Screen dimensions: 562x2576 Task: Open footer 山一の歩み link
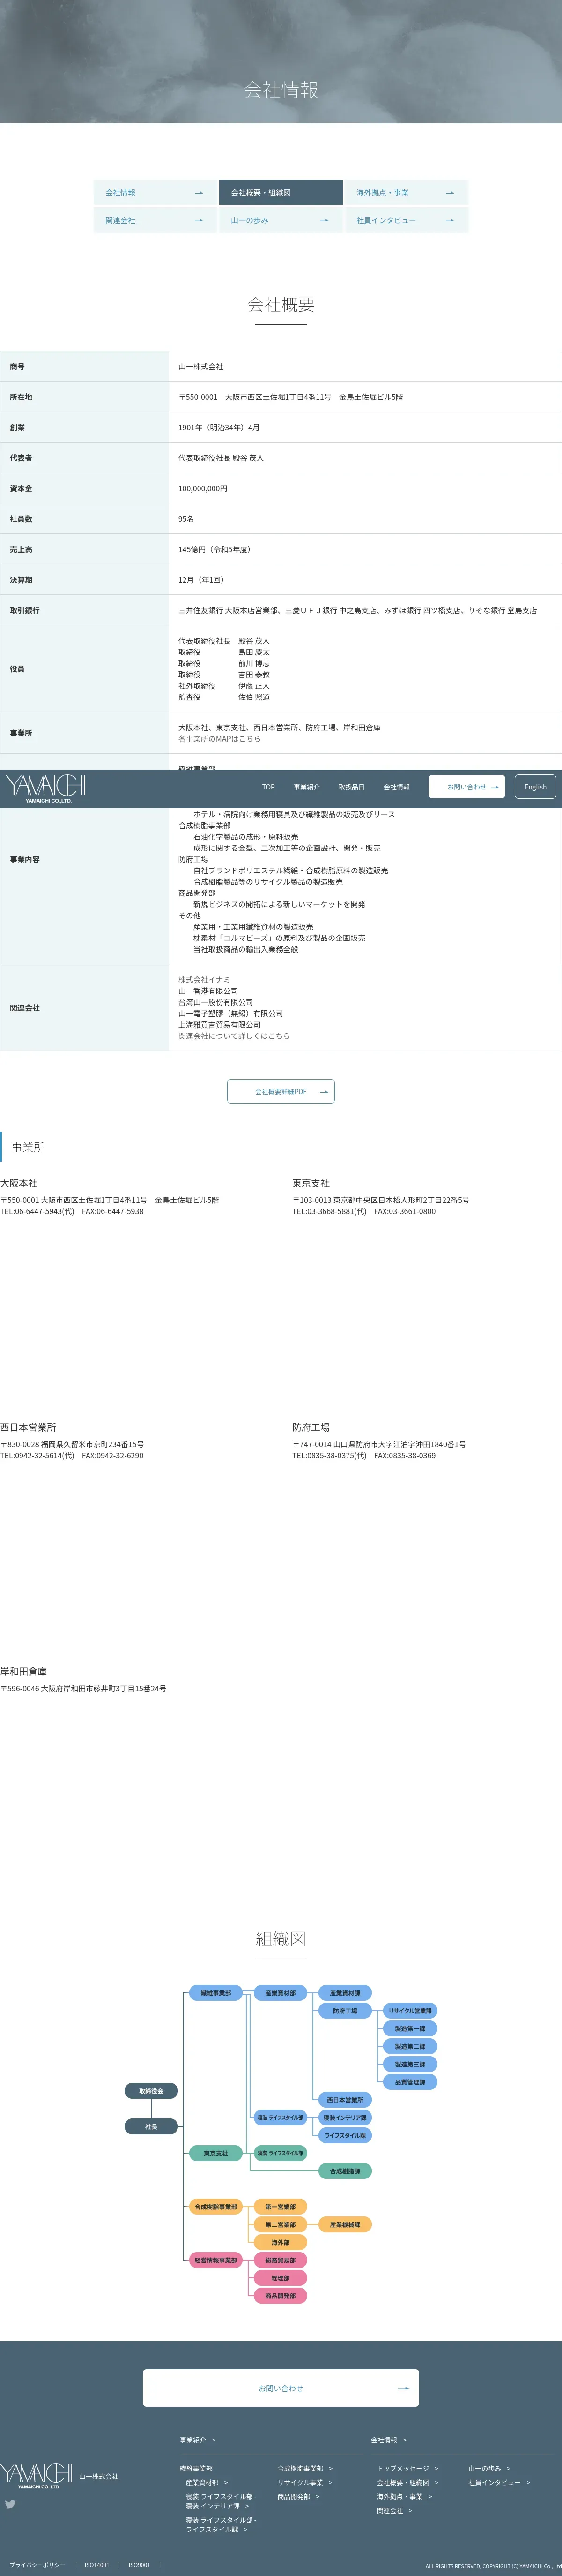pyautogui.click(x=489, y=2468)
